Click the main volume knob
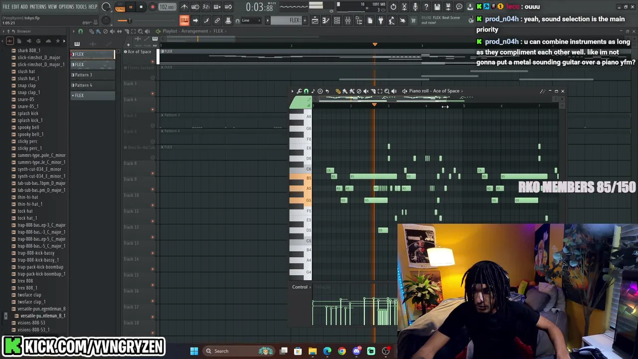 106,7
